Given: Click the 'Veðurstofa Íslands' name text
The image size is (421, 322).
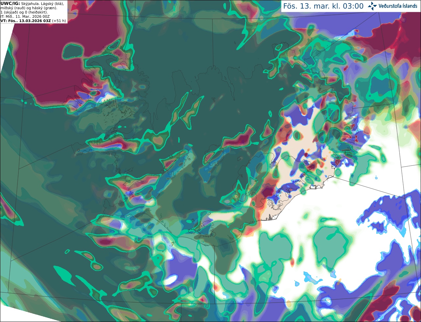Looking at the screenshot, I should (x=398, y=6).
